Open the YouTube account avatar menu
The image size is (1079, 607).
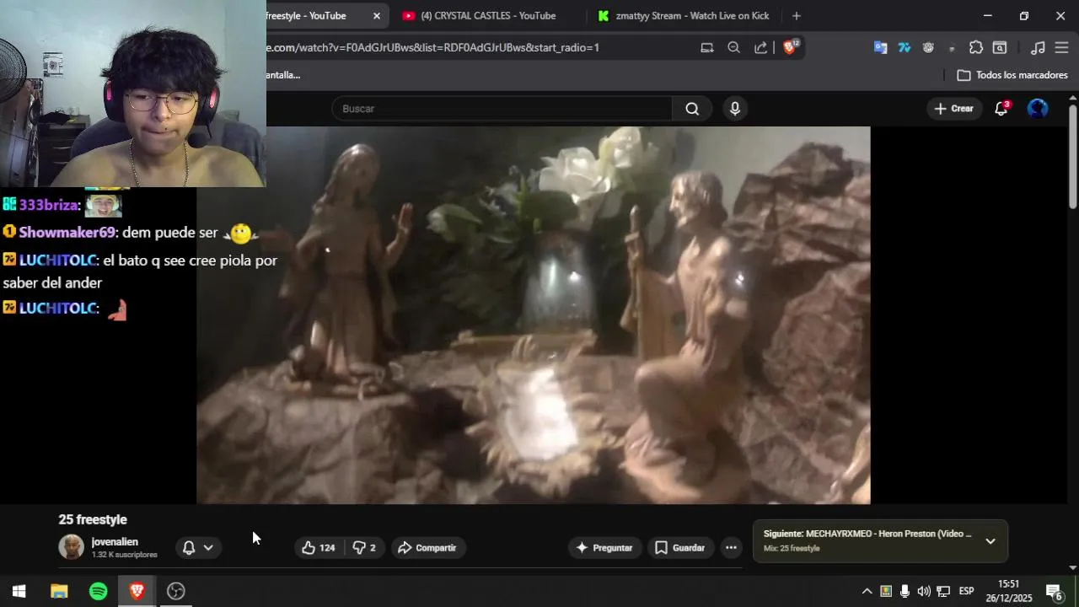click(x=1038, y=109)
